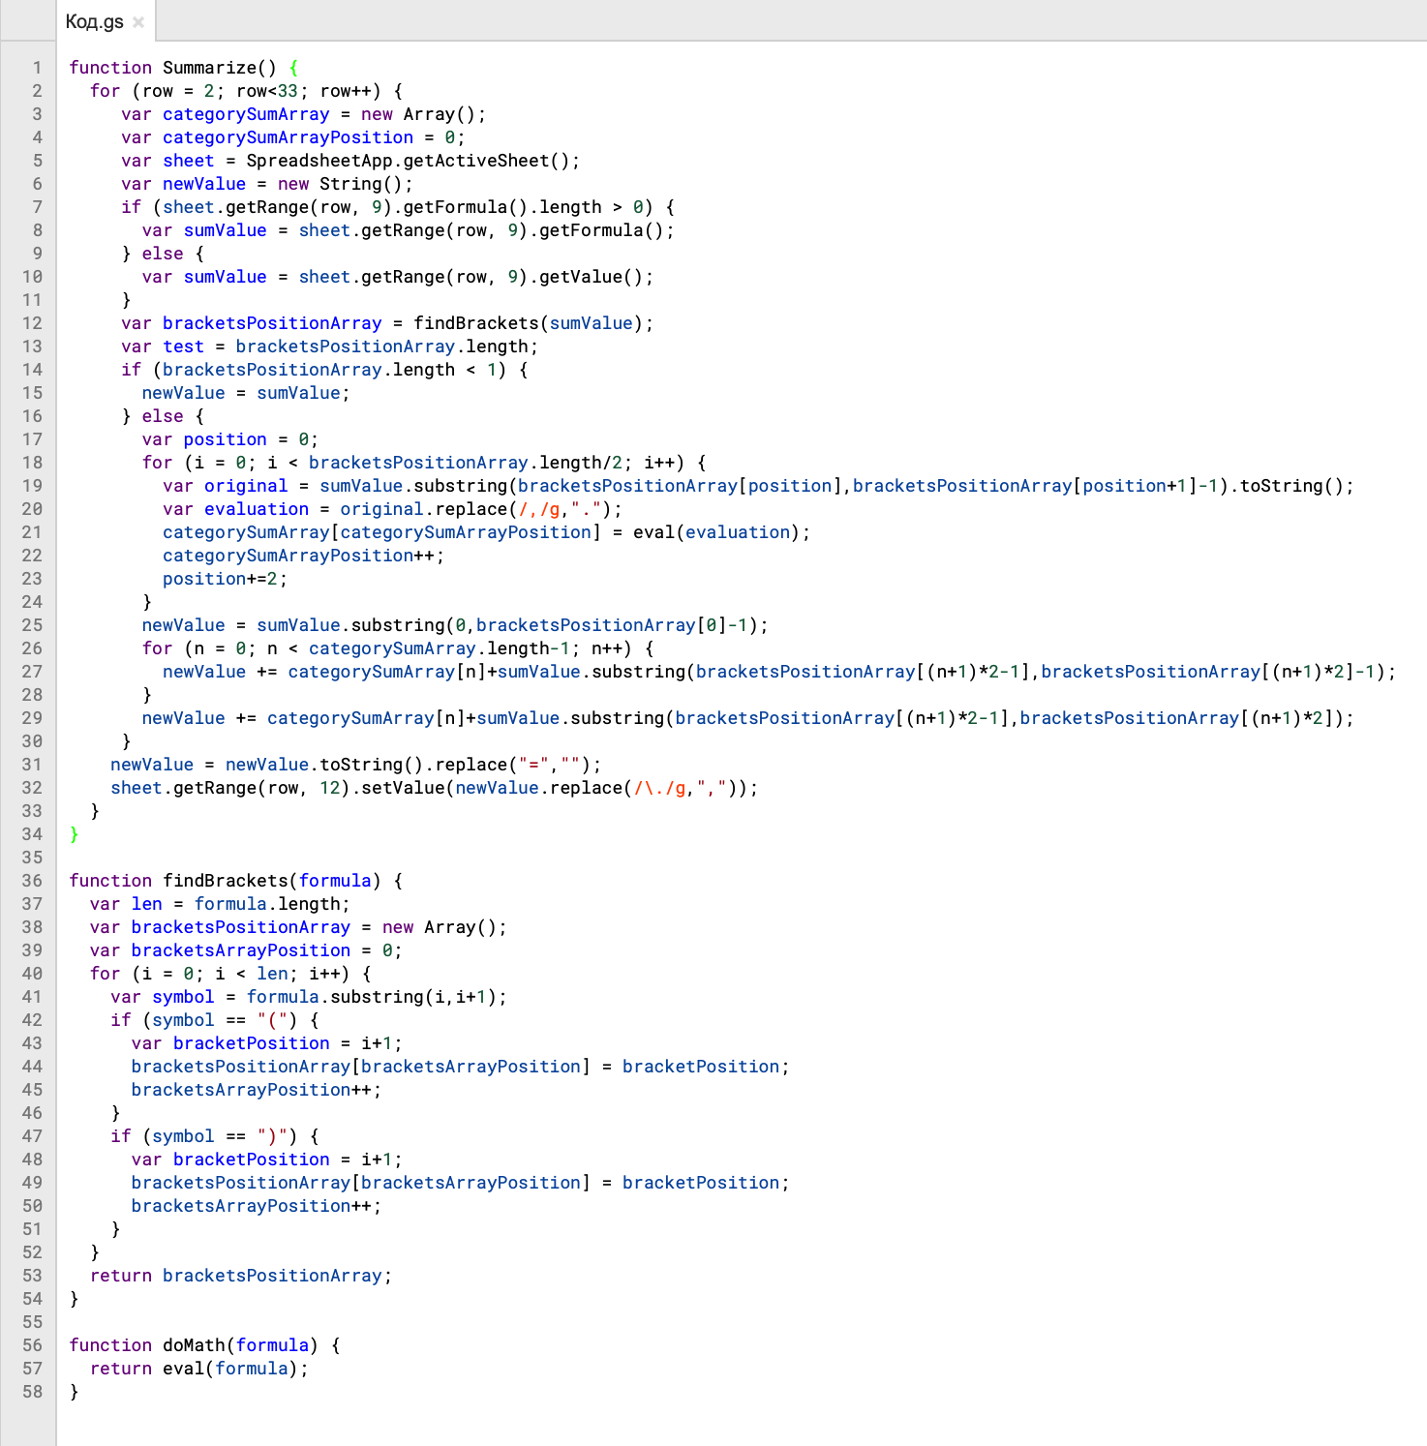Click line number 34 in gutter
Image resolution: width=1427 pixels, height=1446 pixels.
tap(32, 834)
